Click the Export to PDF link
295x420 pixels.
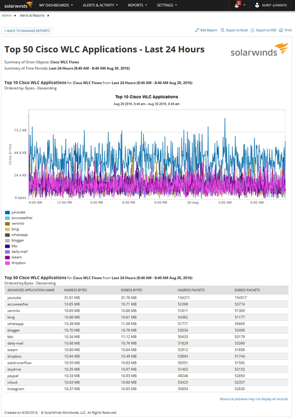tap(266, 30)
